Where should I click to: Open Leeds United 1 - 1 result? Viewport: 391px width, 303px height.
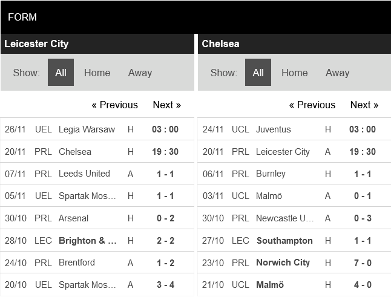pos(165,174)
